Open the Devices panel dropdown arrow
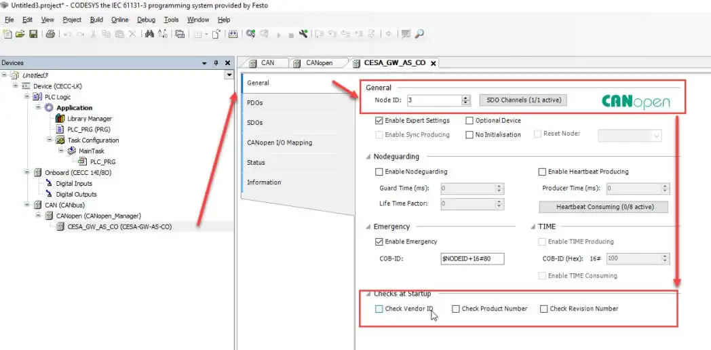Screen dimensions: 711x350 [204, 64]
